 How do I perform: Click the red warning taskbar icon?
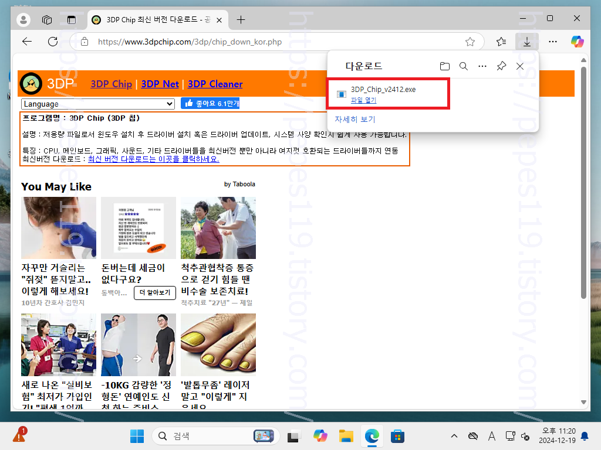(x=19, y=435)
